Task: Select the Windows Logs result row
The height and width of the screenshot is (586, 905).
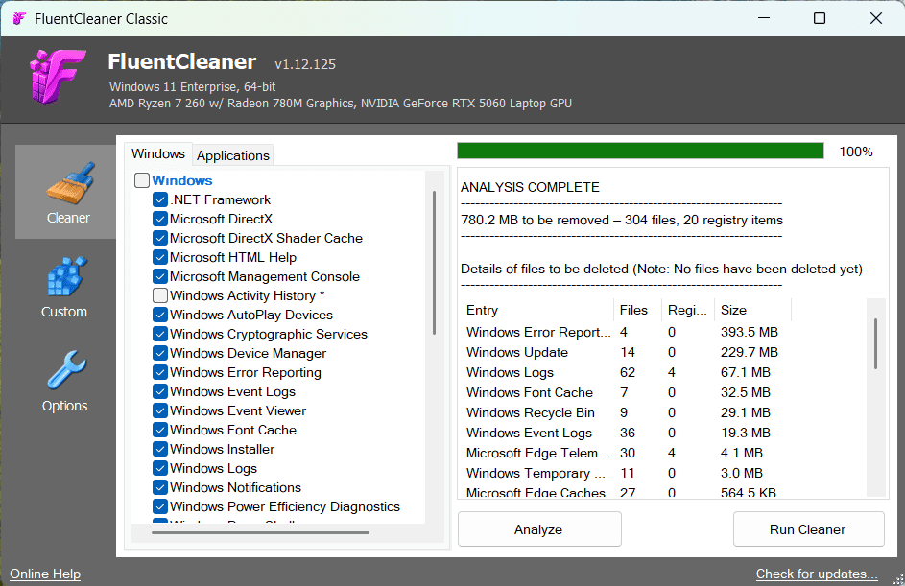Action: (627, 372)
